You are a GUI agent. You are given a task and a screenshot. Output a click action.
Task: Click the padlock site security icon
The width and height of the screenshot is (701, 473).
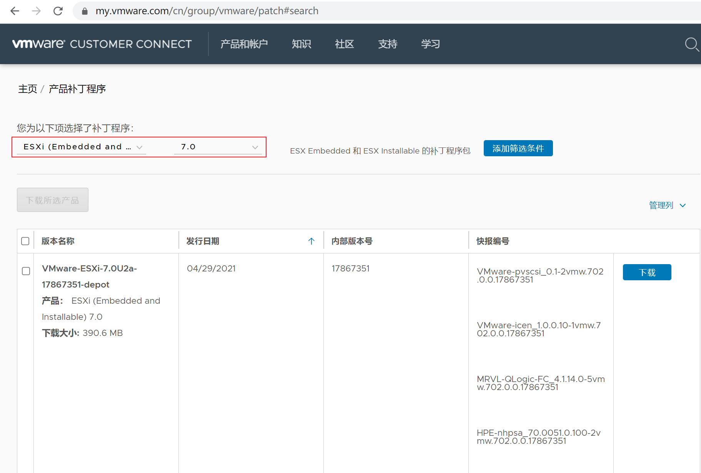click(85, 11)
